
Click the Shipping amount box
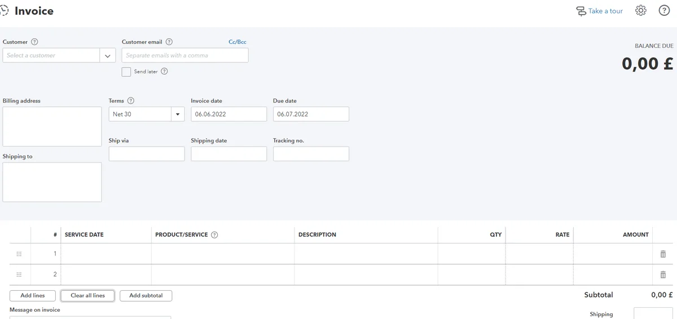[x=653, y=313]
